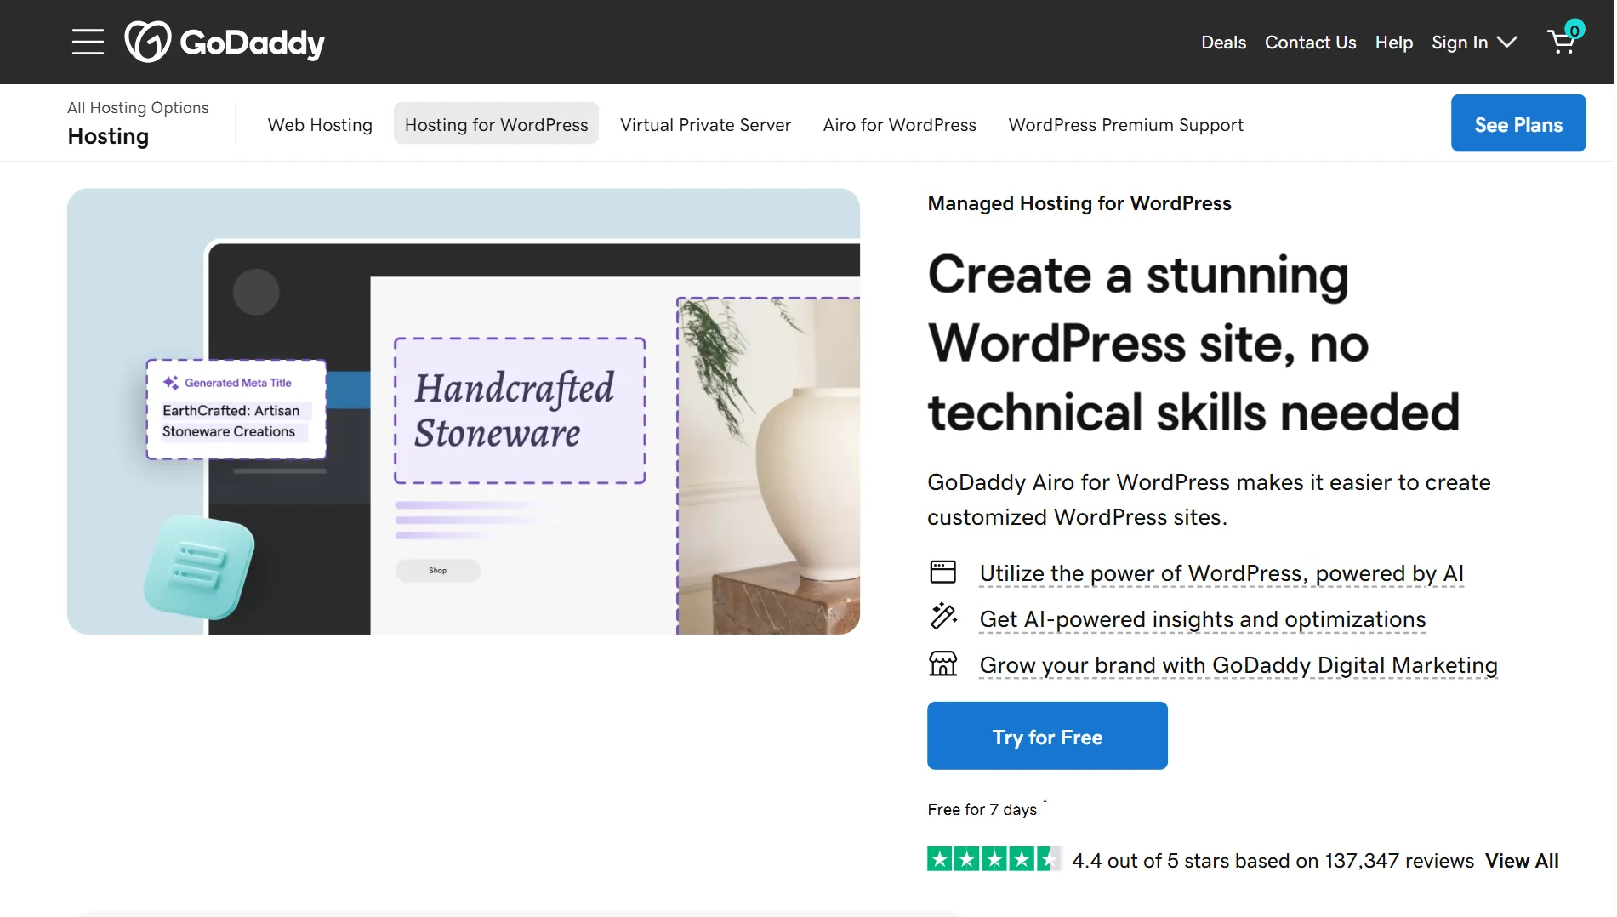
Task: Open the shopping cart
Action: pyautogui.click(x=1563, y=40)
